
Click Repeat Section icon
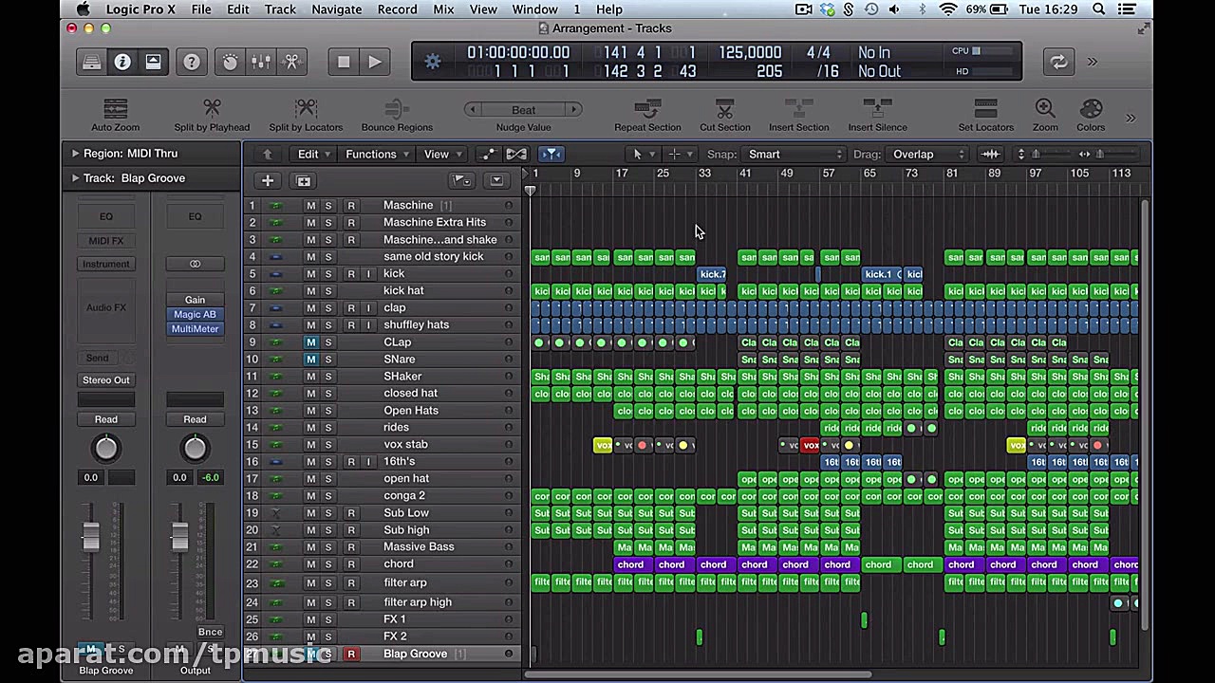point(647,116)
